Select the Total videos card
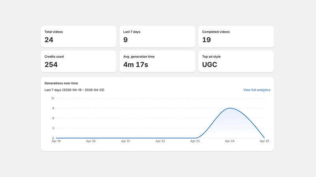The width and height of the screenshot is (316, 177). click(78, 37)
